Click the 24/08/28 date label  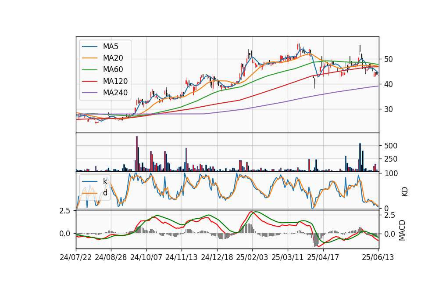[111, 257]
